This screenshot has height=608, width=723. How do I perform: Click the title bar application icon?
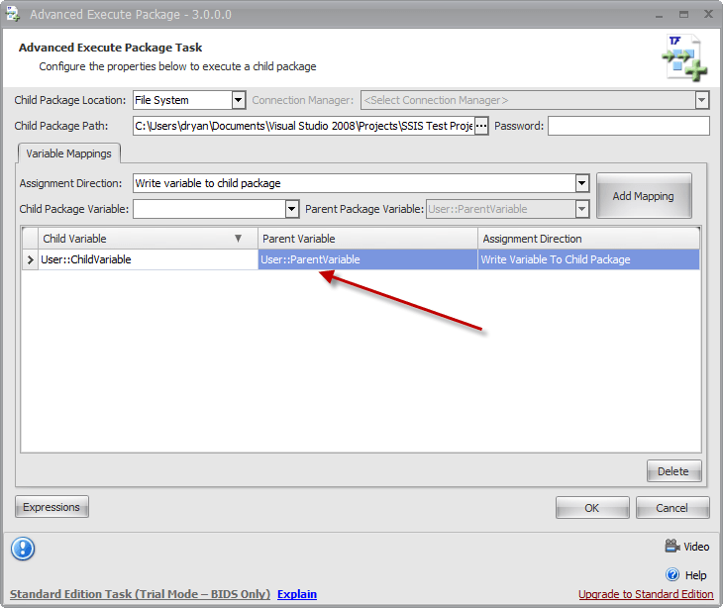click(x=13, y=13)
